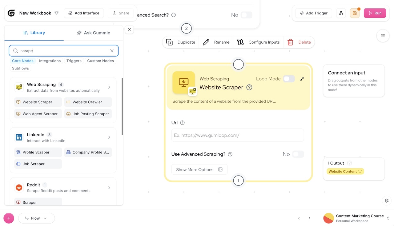Screen dimensions: 394x226
Task: Click the New Workbook title
Action: (35, 13)
